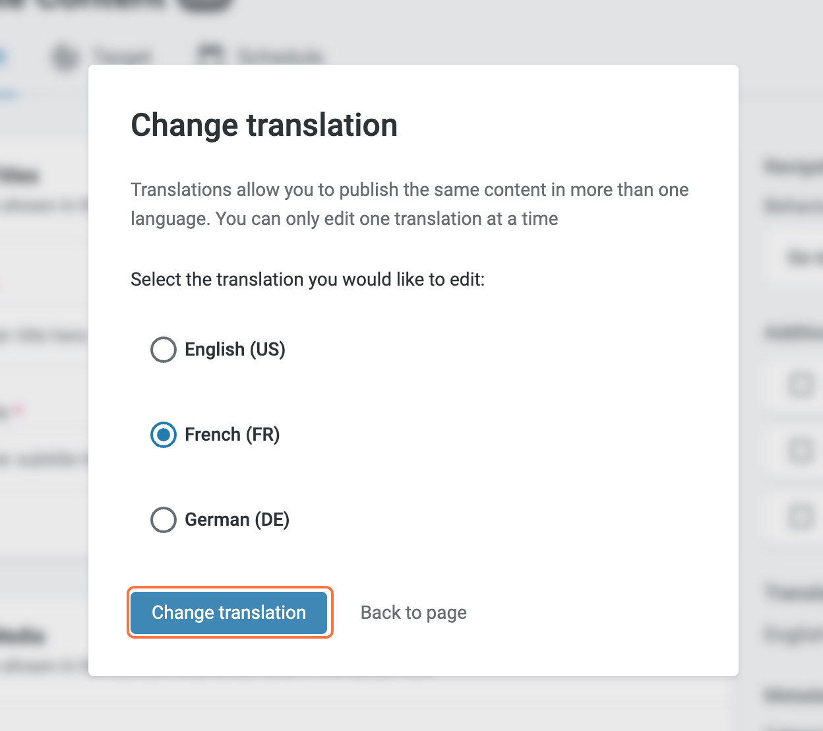Open the blurred Target tab label
This screenshot has height=731, width=823.
coord(122,57)
